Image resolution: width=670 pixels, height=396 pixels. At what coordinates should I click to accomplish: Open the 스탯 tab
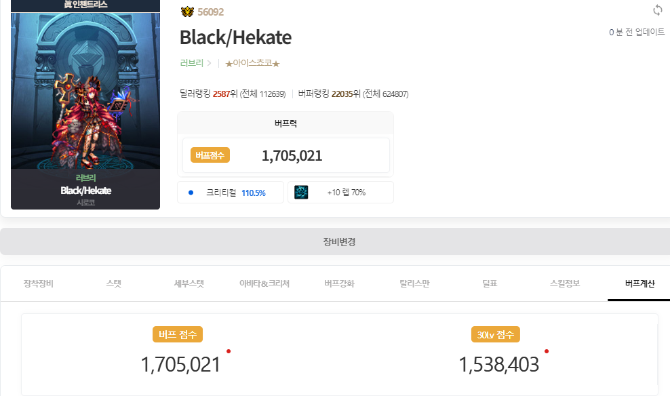[114, 283]
